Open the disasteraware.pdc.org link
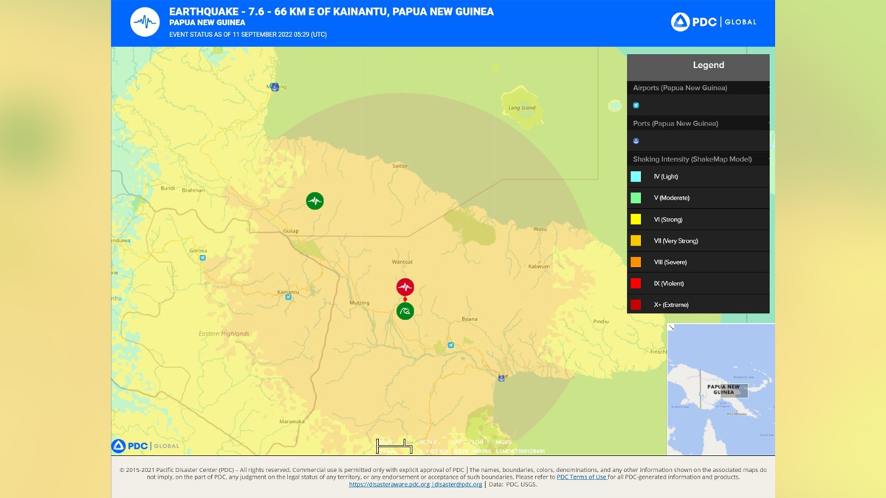The width and height of the screenshot is (886, 498). (x=389, y=485)
